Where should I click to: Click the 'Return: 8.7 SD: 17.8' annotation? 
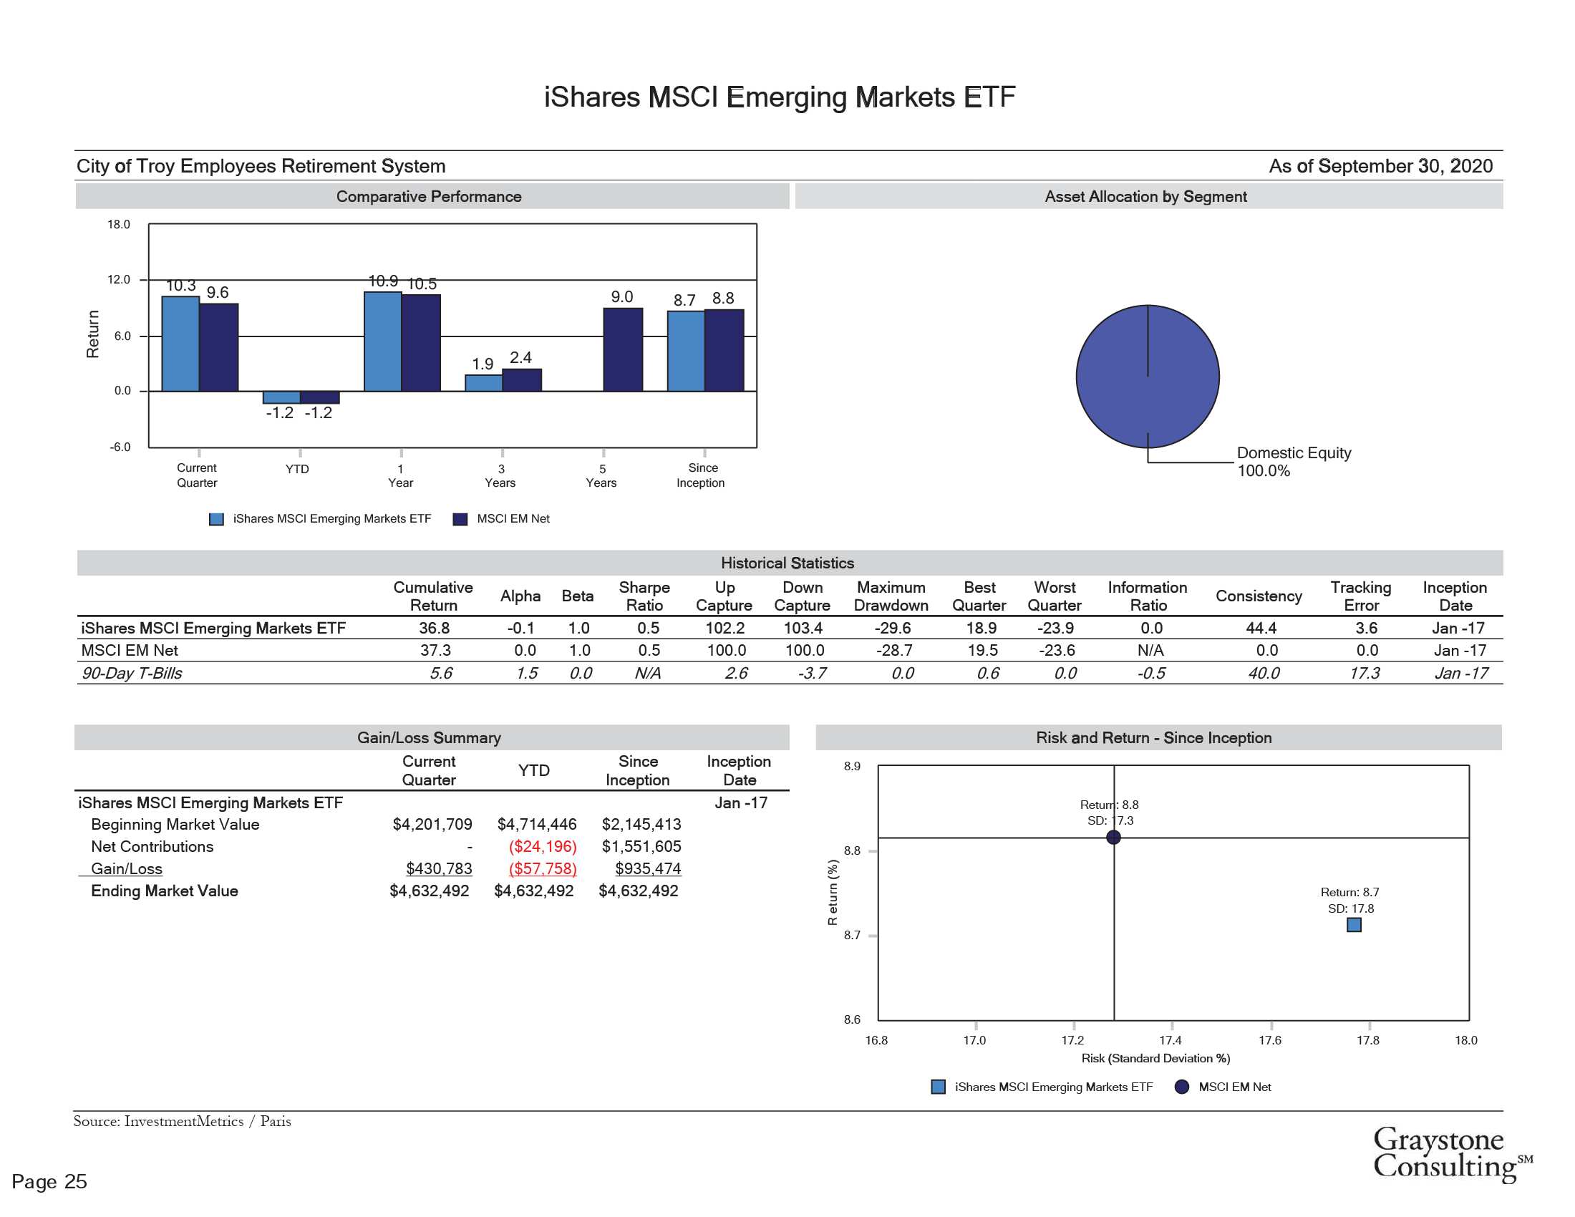coord(1350,901)
